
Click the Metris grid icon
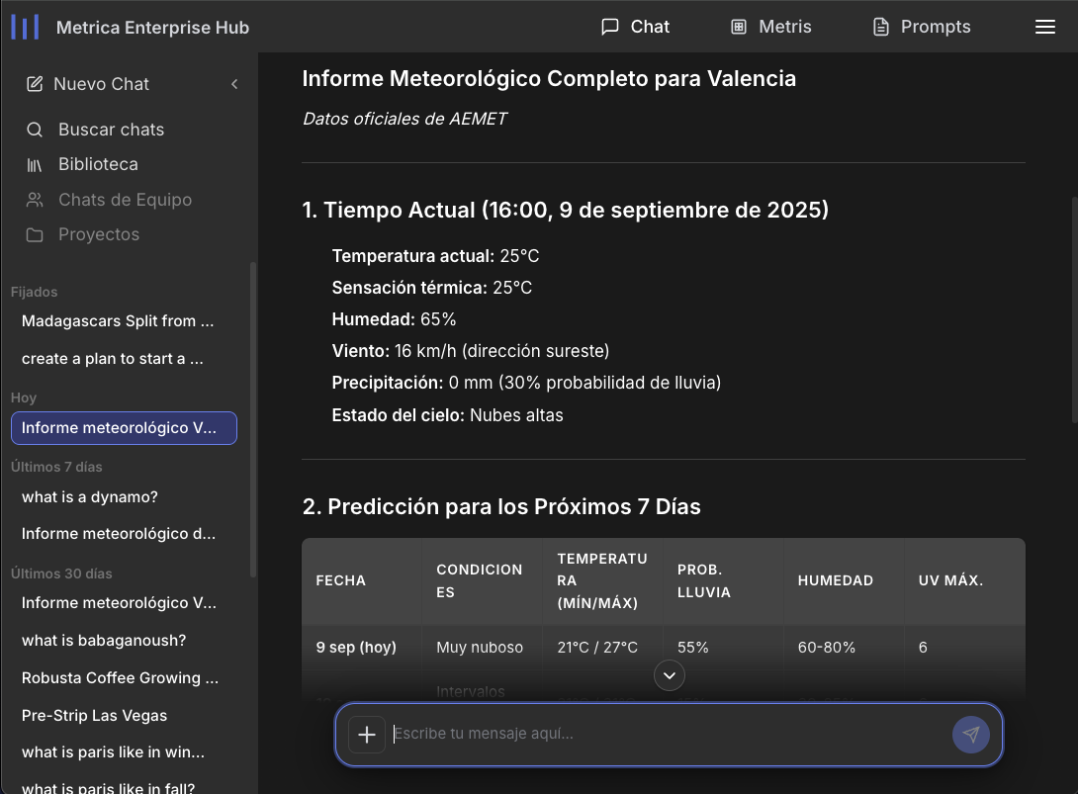point(738,27)
